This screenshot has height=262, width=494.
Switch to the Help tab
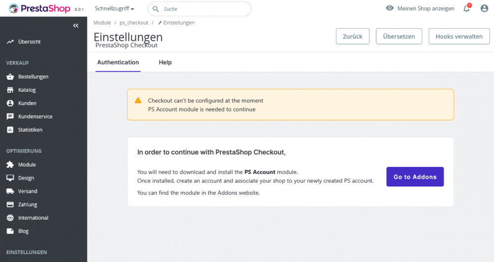(165, 63)
